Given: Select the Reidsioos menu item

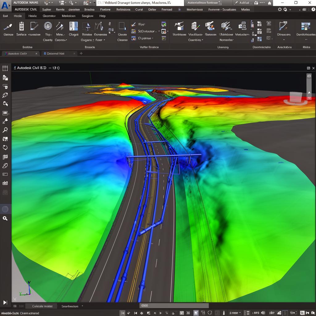Looking at the screenshot, I should pyautogui.click(x=123, y=10).
